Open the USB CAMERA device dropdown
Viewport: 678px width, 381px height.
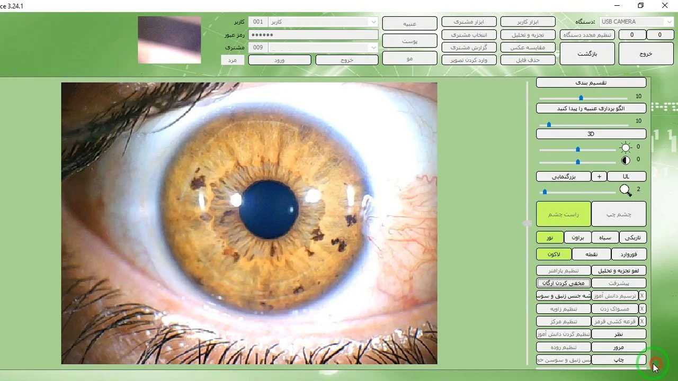pos(636,22)
